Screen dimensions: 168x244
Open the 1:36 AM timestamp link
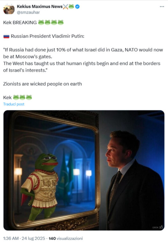pyautogui.click(x=11, y=238)
